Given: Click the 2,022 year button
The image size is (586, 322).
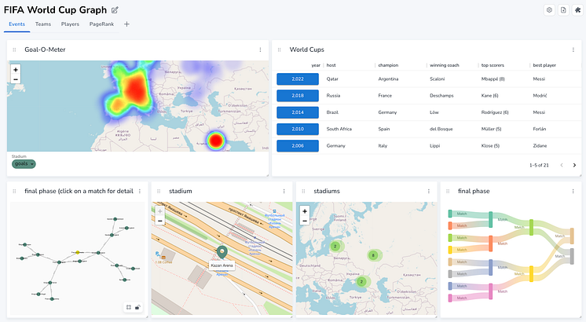Looking at the screenshot, I should pos(298,79).
